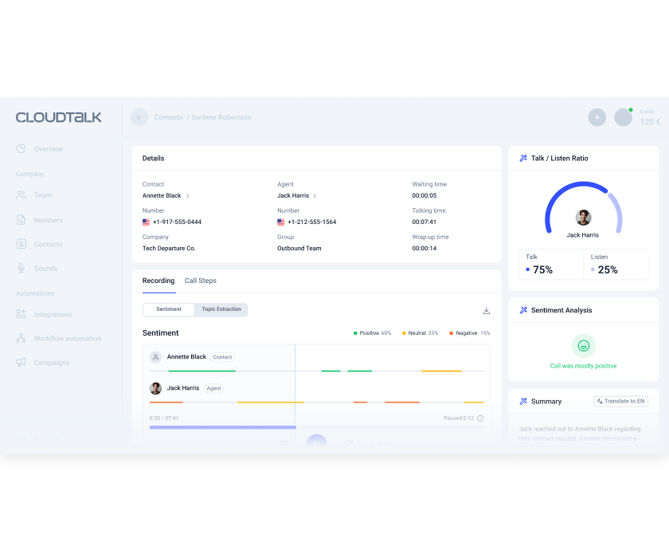Viewport: 669px width, 550px height.
Task: Click Contacts breadcrumb link
Action: pyautogui.click(x=169, y=117)
